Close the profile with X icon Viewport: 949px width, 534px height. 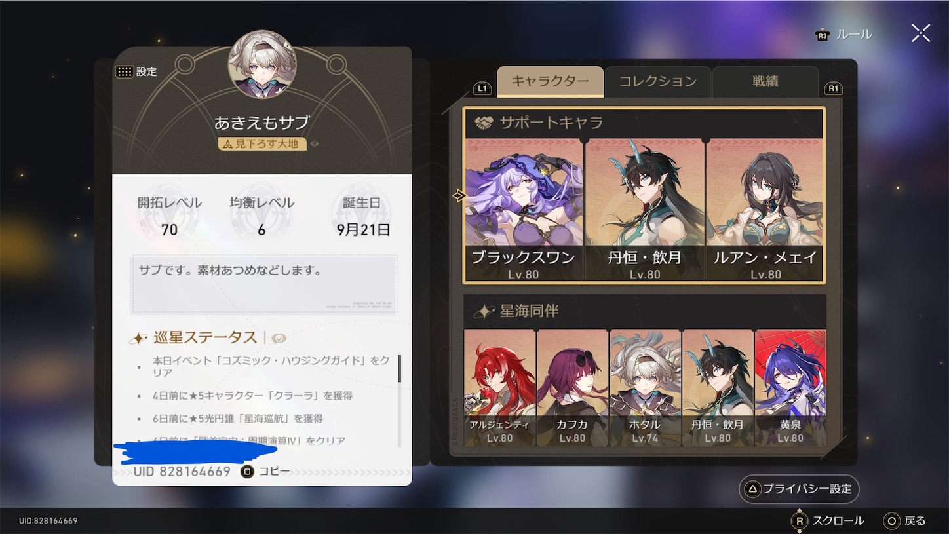click(921, 33)
